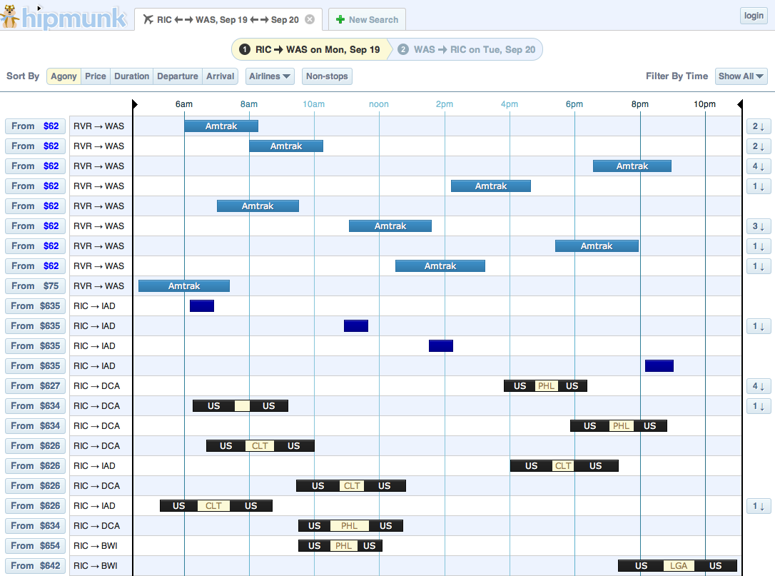Click the early-morning Amtrak bar on $75 row

184,286
